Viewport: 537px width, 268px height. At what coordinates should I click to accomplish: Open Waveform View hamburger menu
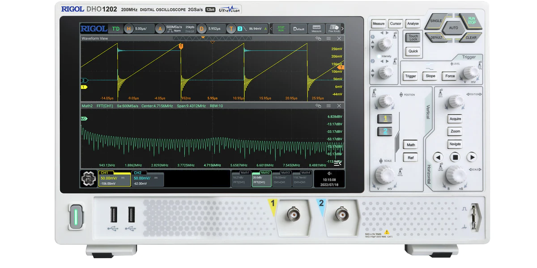pos(328,39)
